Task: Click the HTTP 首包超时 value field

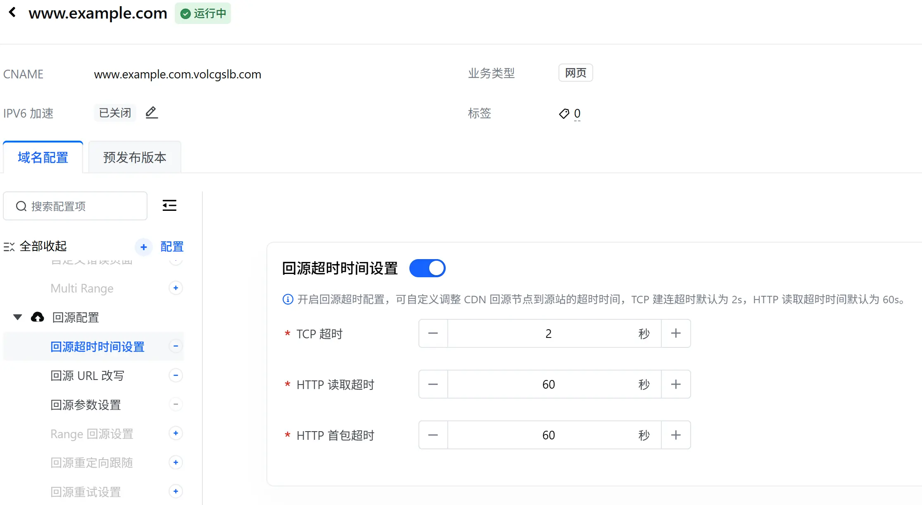Action: click(x=554, y=435)
